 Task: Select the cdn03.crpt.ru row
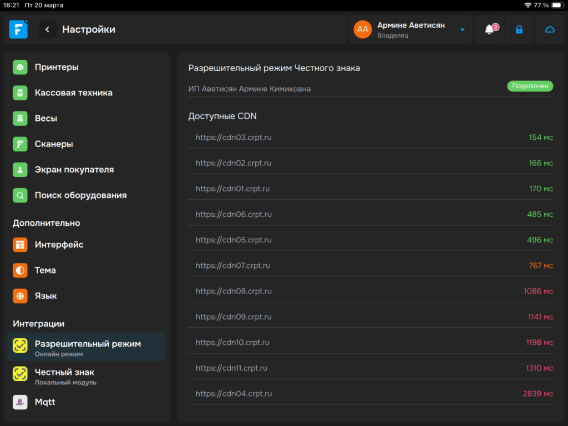point(371,137)
